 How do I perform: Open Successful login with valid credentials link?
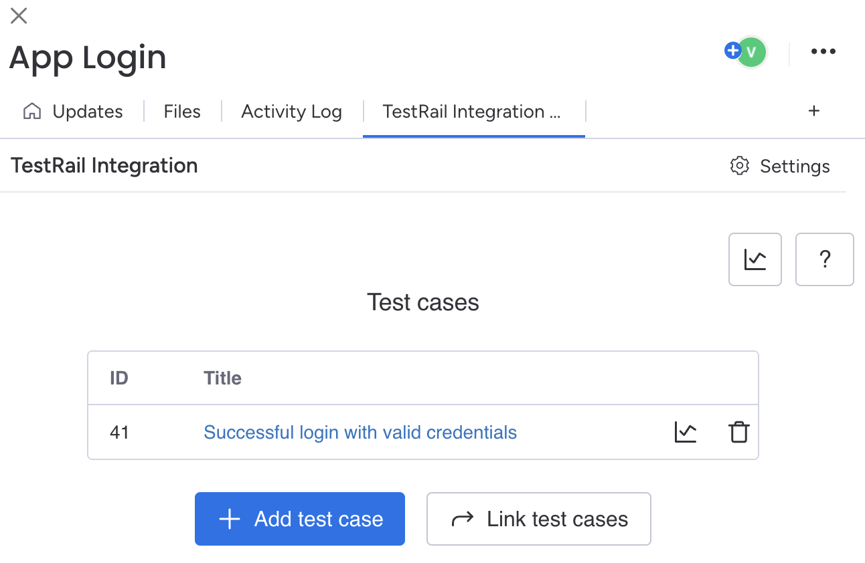pos(360,433)
